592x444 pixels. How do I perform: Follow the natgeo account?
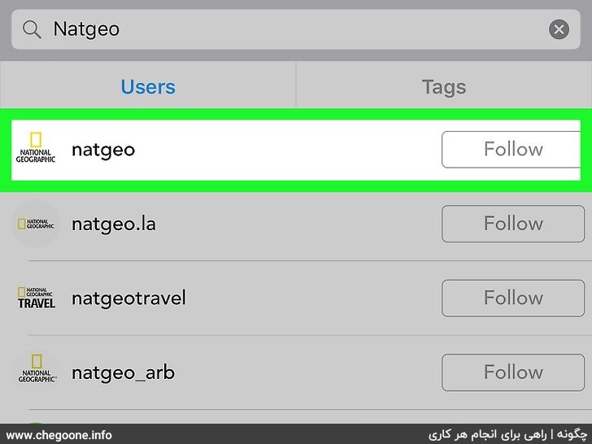[x=511, y=150]
